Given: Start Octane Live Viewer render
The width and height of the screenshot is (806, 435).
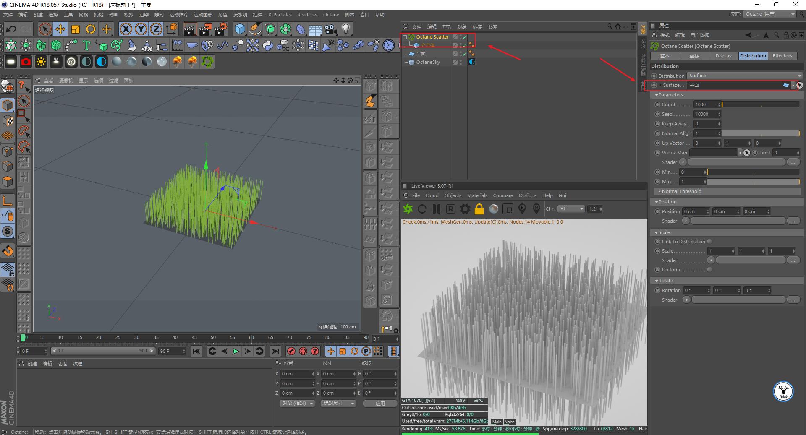Looking at the screenshot, I should coord(408,209).
